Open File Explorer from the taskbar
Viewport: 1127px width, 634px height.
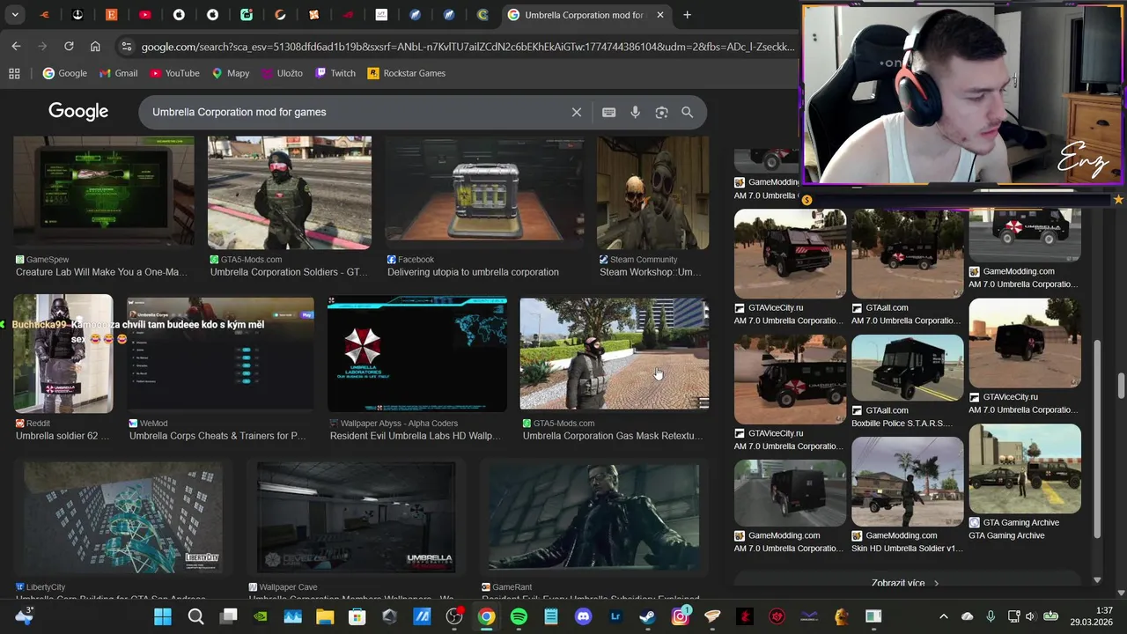pos(325,616)
